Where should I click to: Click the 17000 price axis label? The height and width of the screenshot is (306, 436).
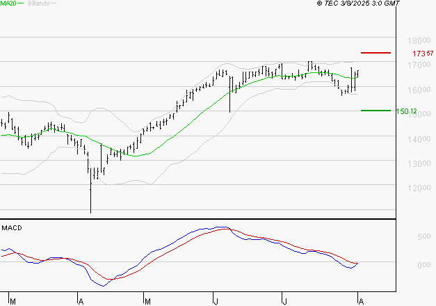pos(419,65)
